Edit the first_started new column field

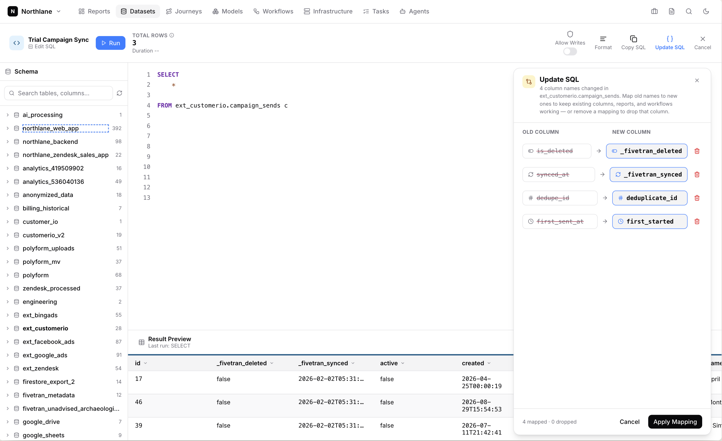coord(650,221)
